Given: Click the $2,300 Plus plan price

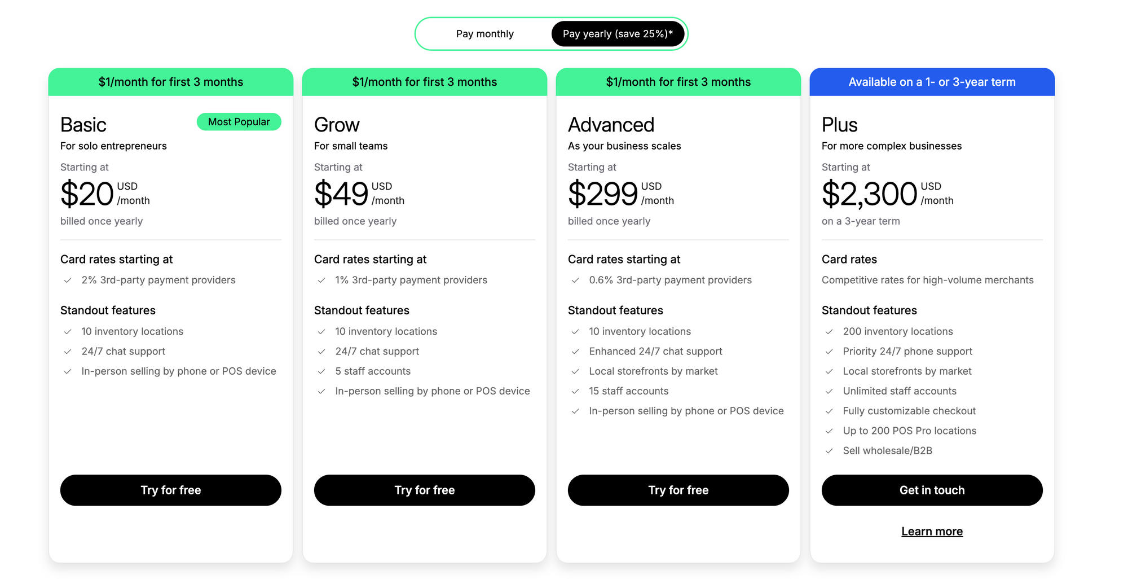Looking at the screenshot, I should click(x=869, y=194).
